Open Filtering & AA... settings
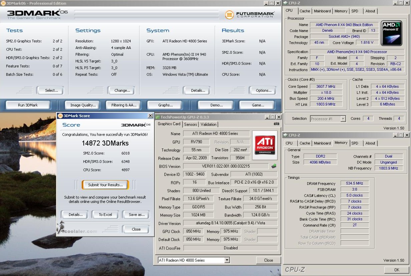Screen dimensions: 411x276 click(x=124, y=105)
